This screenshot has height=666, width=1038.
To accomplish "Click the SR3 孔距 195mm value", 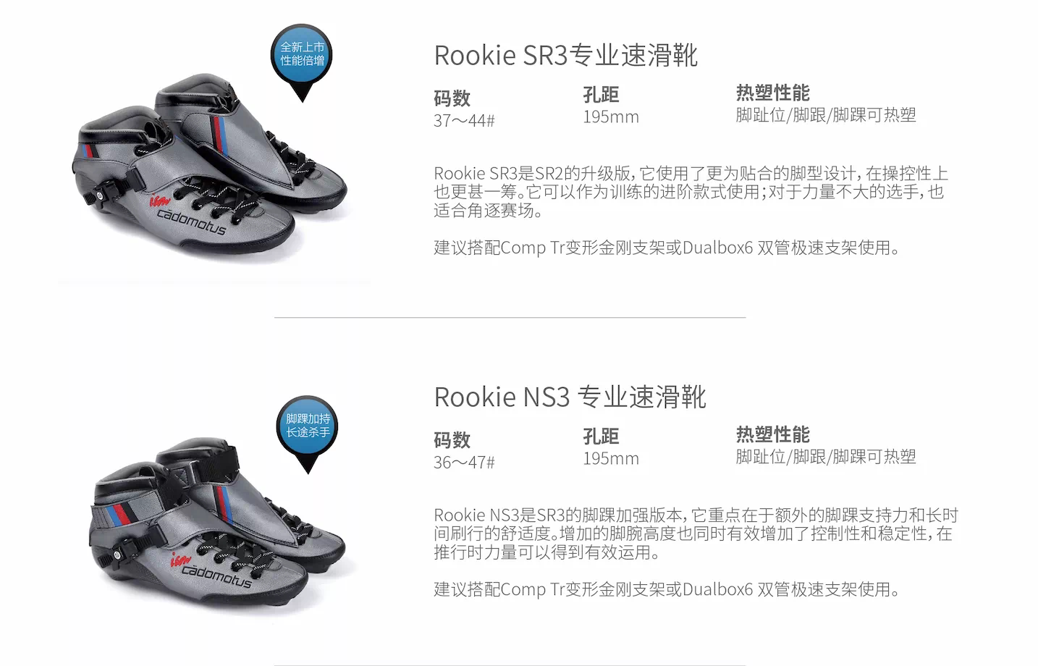I will click(x=611, y=117).
